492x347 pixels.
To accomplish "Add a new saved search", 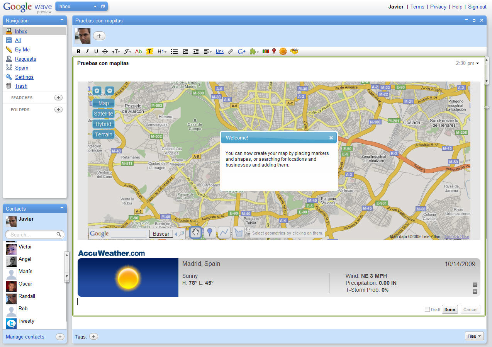I will tap(58, 98).
